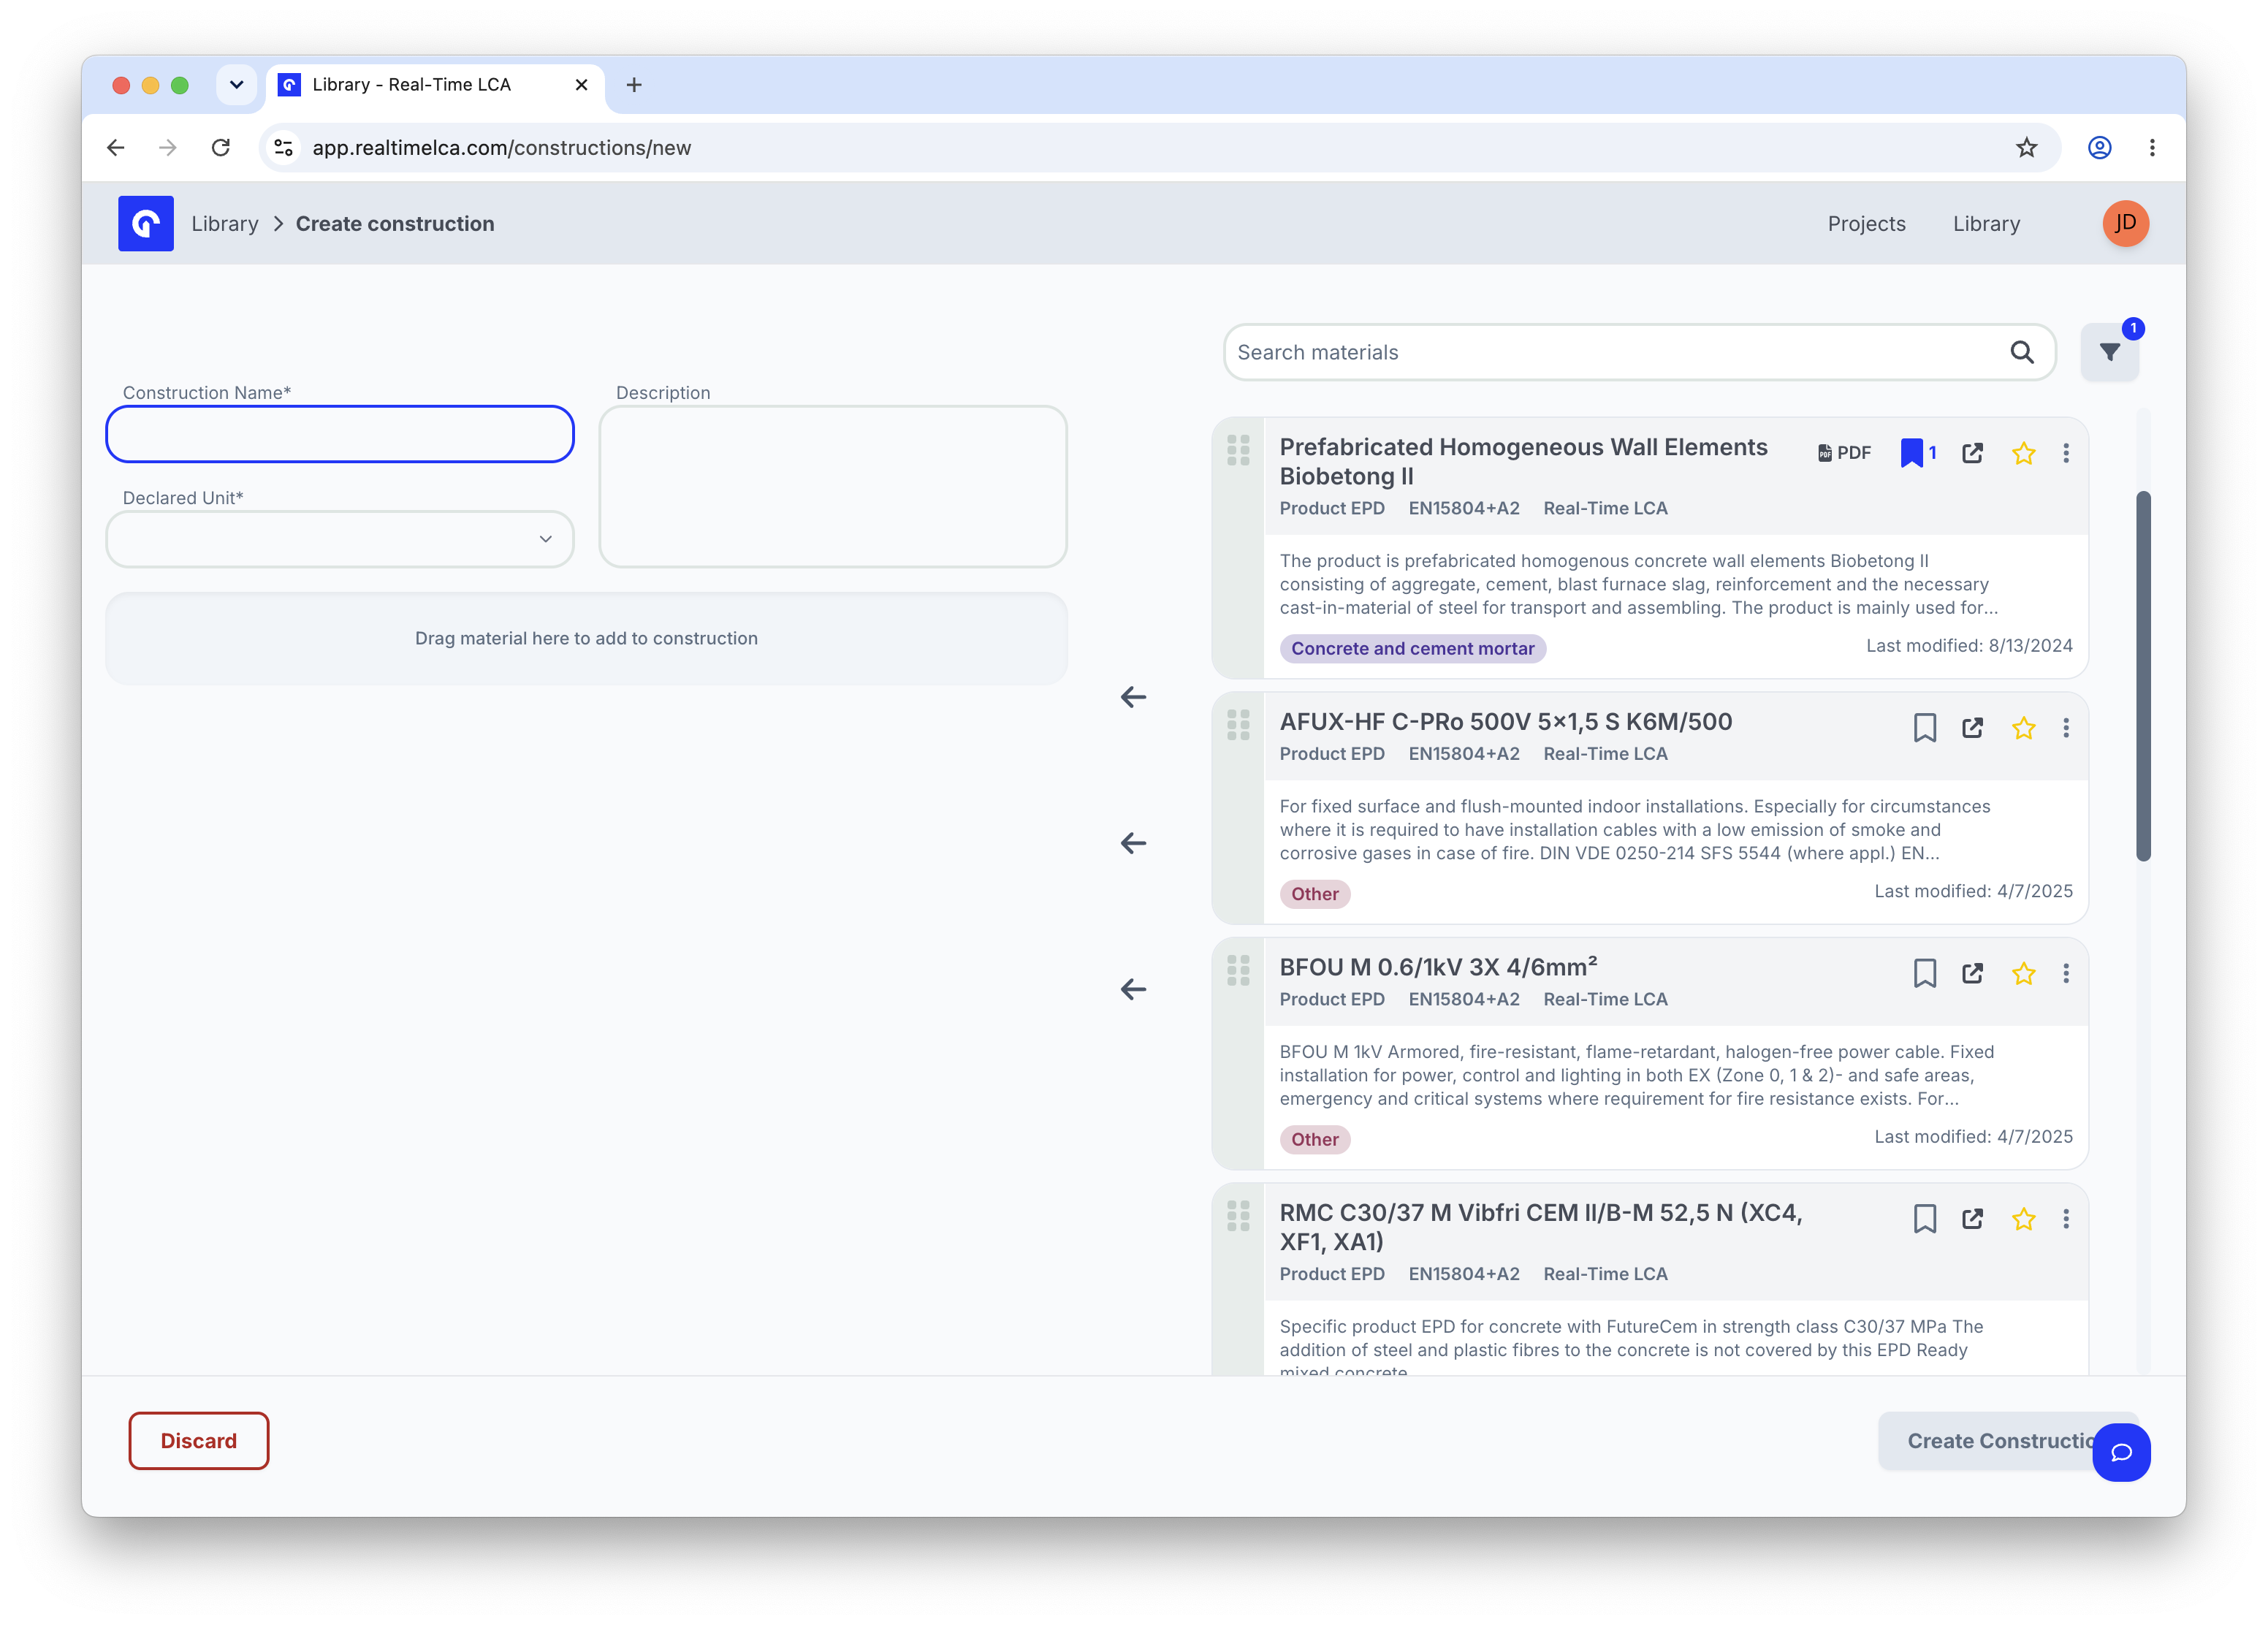Viewport: 2268px width, 1625px height.
Task: Click the Other tag on AFUX-HF card
Action: (1314, 894)
